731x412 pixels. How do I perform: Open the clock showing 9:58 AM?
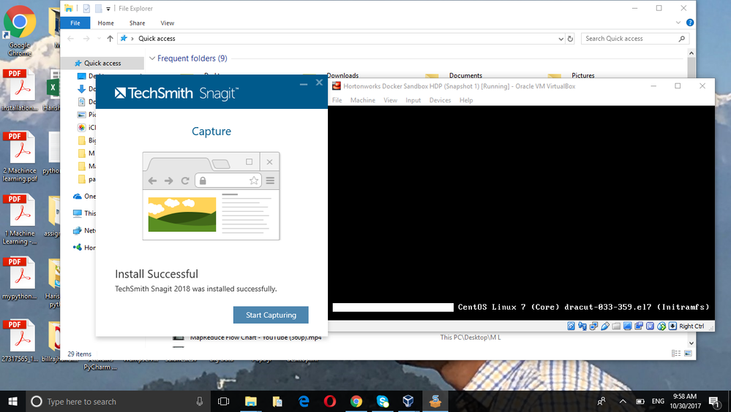coord(686,401)
